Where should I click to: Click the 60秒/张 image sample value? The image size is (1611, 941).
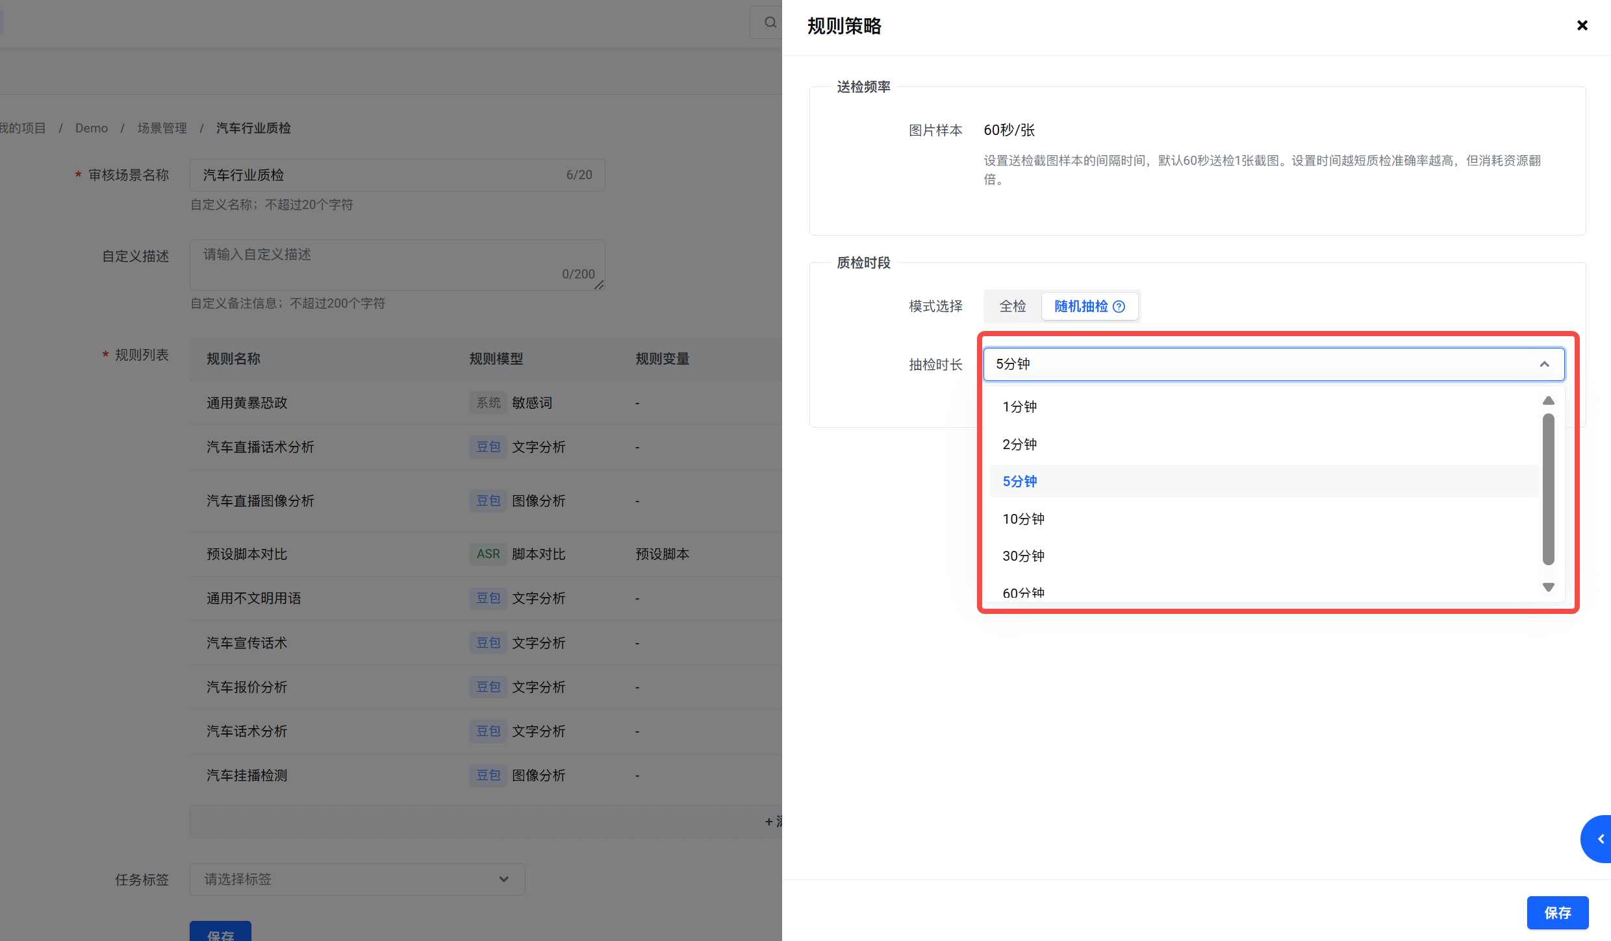point(1009,130)
